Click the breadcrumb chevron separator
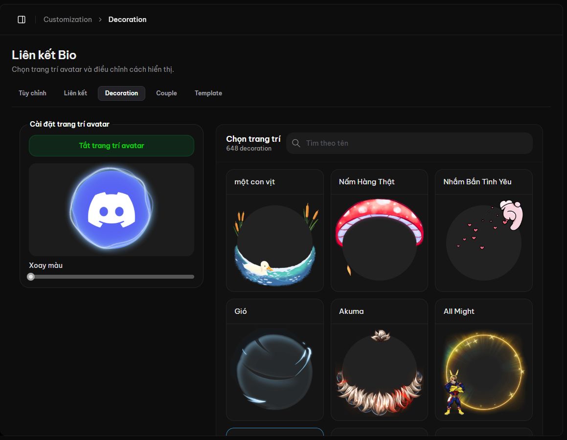This screenshot has width=567, height=440. (100, 20)
